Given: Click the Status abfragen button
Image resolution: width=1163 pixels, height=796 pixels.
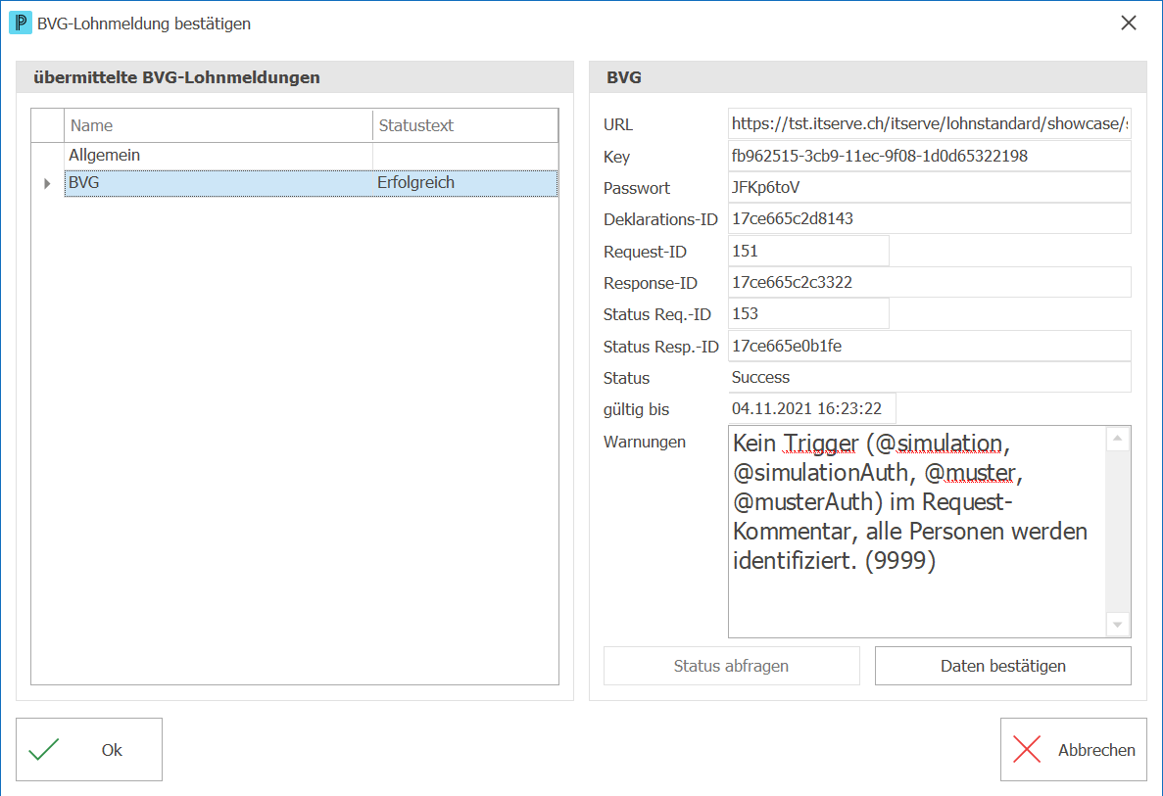Looking at the screenshot, I should 731,666.
